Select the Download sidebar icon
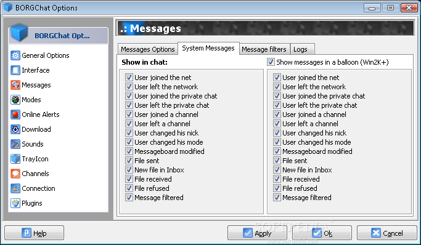 (x=15, y=129)
